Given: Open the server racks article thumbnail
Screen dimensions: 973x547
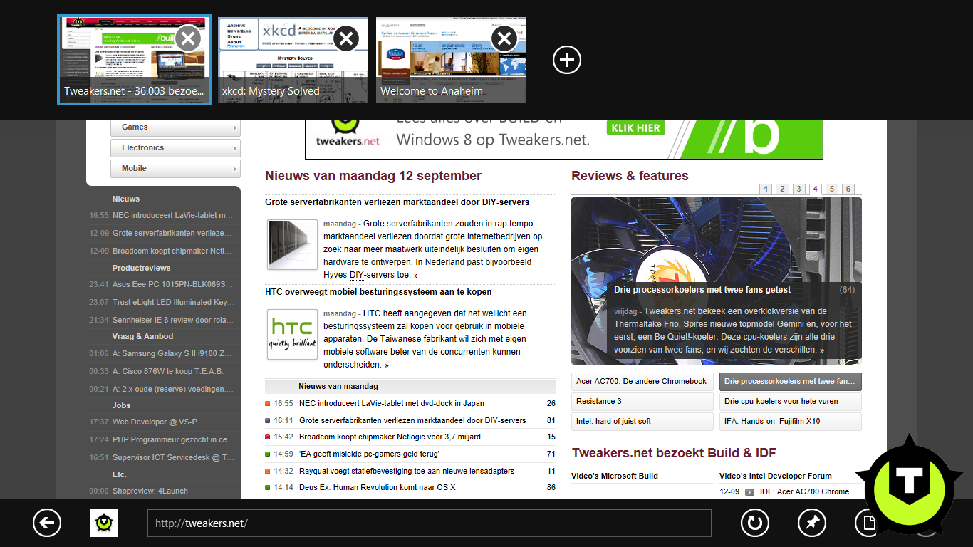Looking at the screenshot, I should click(x=292, y=244).
